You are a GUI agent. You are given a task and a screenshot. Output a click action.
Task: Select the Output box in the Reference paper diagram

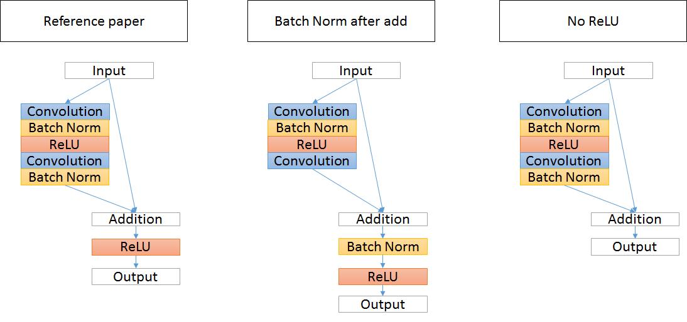click(x=136, y=277)
